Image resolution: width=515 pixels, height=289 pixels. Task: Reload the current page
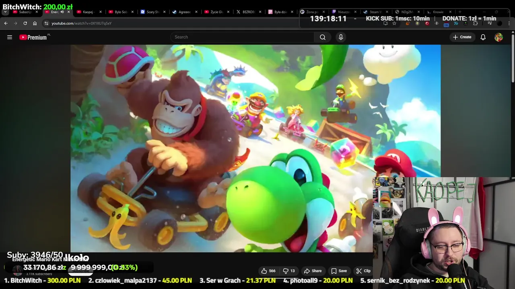pos(25,23)
